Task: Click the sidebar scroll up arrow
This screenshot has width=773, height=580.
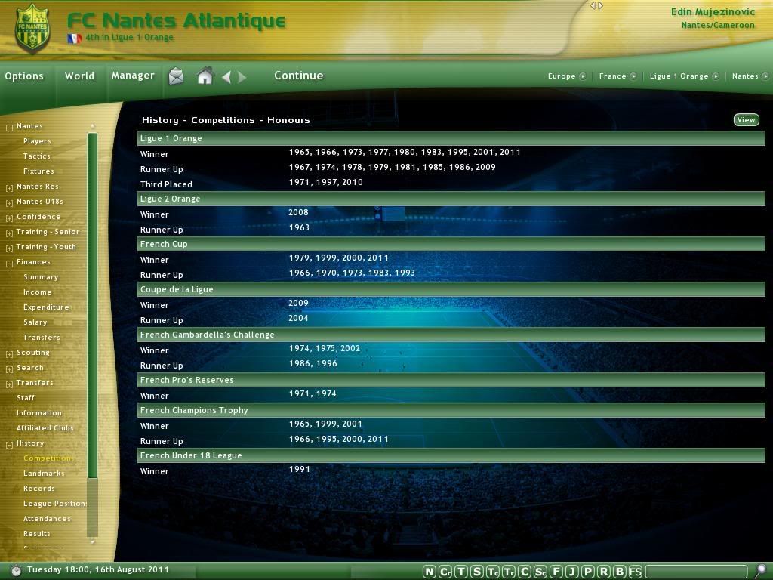Action: point(92,126)
